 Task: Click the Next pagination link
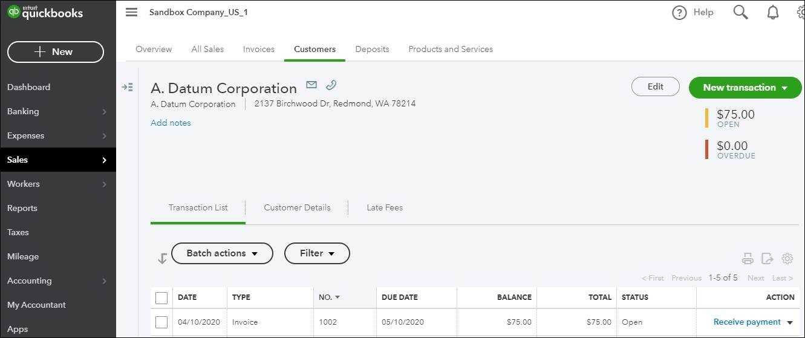tap(755, 278)
